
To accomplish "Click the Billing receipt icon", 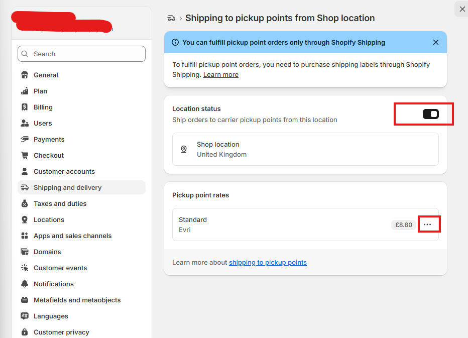I will click(25, 107).
